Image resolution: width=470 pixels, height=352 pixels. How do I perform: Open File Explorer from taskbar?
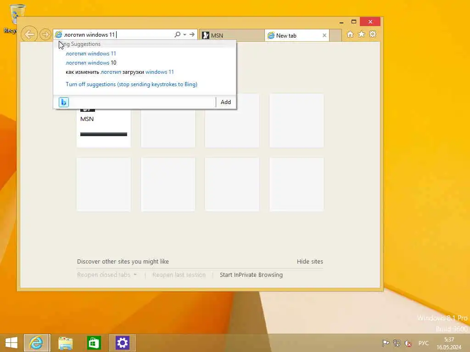[65, 343]
